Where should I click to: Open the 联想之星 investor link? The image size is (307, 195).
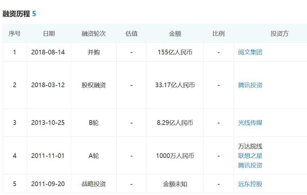[x=250, y=156]
